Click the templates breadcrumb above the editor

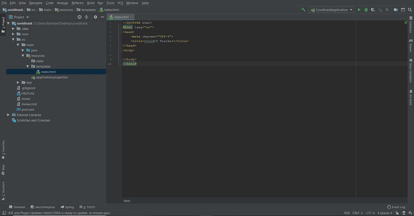(x=88, y=10)
